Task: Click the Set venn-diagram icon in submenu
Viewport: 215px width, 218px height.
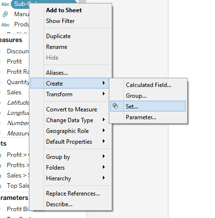Action: 116,106
